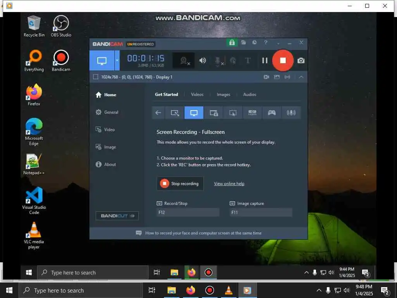Screen dimensions: 397x298
Task: Toggle speaker sound recording icon
Action: 202,60
